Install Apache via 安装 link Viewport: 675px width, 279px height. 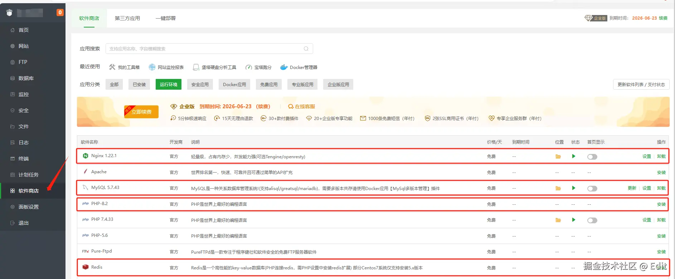click(661, 173)
